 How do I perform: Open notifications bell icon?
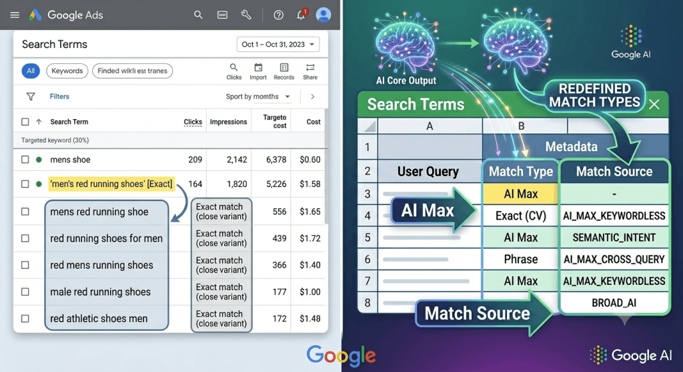(301, 15)
